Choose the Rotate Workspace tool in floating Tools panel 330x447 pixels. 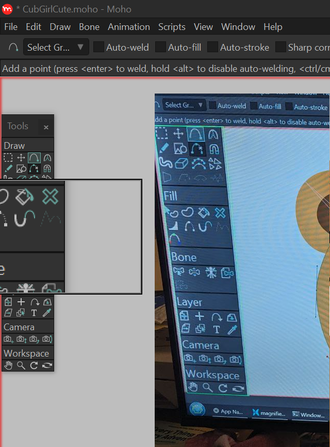coord(34,365)
